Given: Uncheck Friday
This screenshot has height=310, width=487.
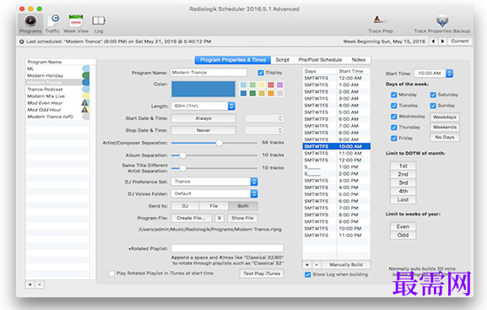Looking at the screenshot, I should click(394, 139).
